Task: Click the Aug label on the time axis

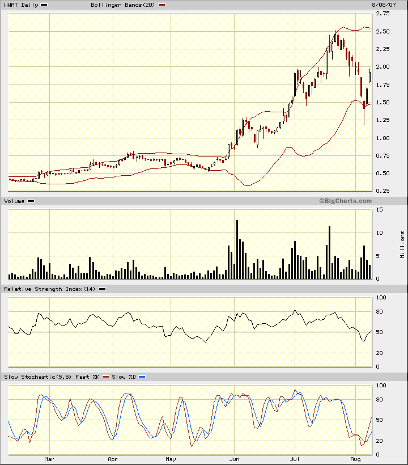Action: (x=356, y=458)
